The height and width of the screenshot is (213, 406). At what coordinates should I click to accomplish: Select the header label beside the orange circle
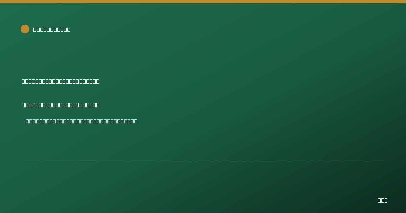tap(52, 29)
